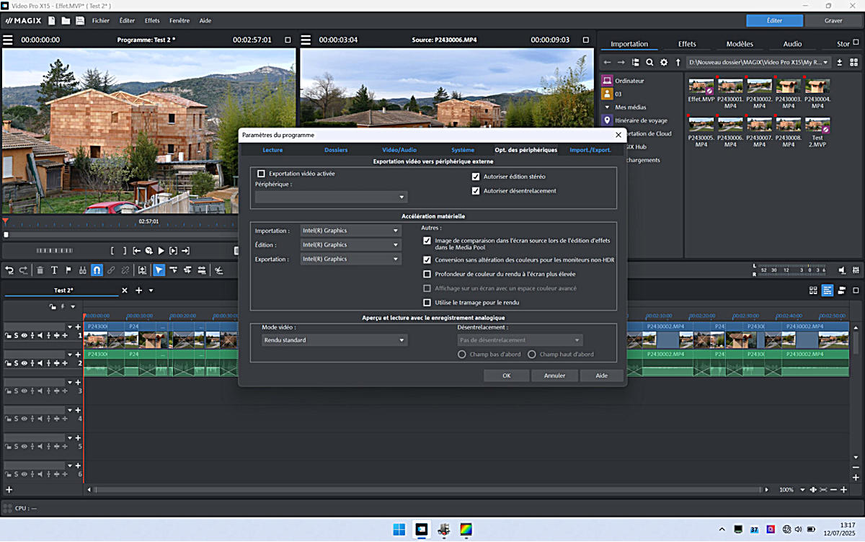Open the Exportation hardware acceleration dropdown

click(x=350, y=259)
